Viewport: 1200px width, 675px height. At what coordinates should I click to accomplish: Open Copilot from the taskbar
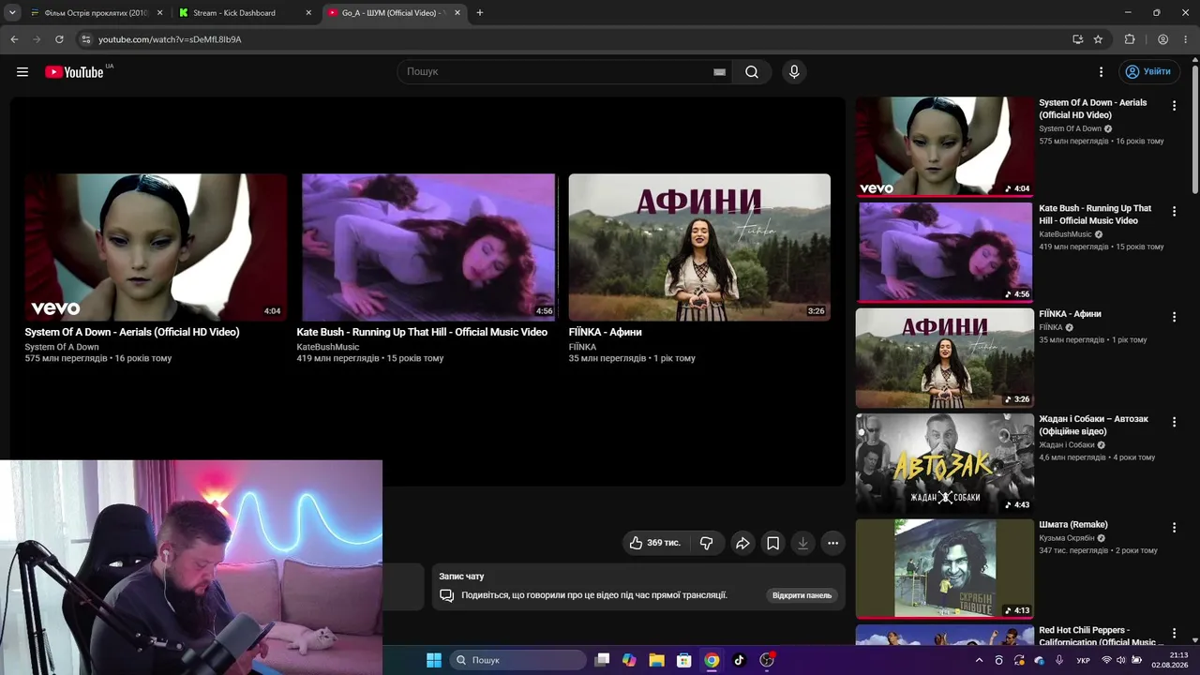coord(629,660)
